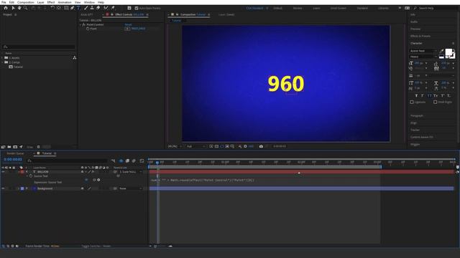Select the Type text tool
460x258 pixels.
pos(78,8)
